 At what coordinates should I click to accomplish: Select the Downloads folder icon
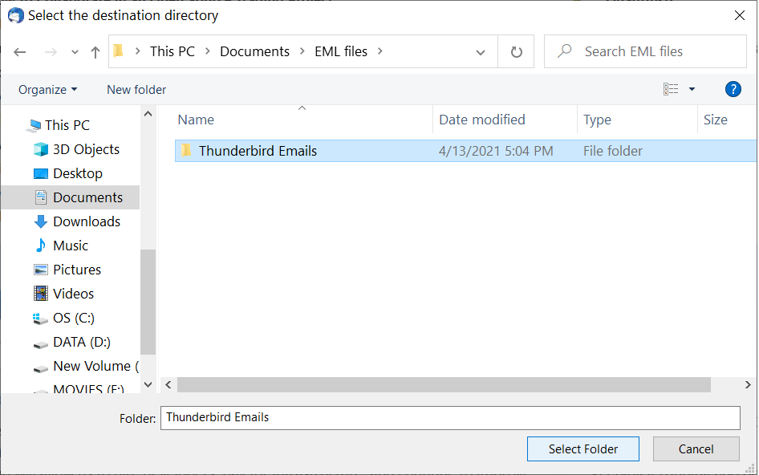41,221
